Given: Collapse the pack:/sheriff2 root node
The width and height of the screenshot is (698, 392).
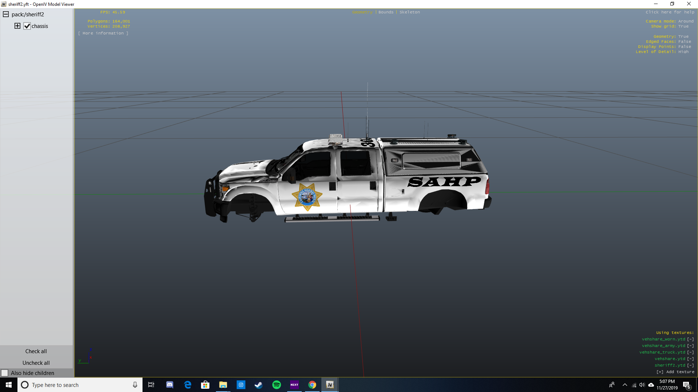Looking at the screenshot, I should 6,15.
